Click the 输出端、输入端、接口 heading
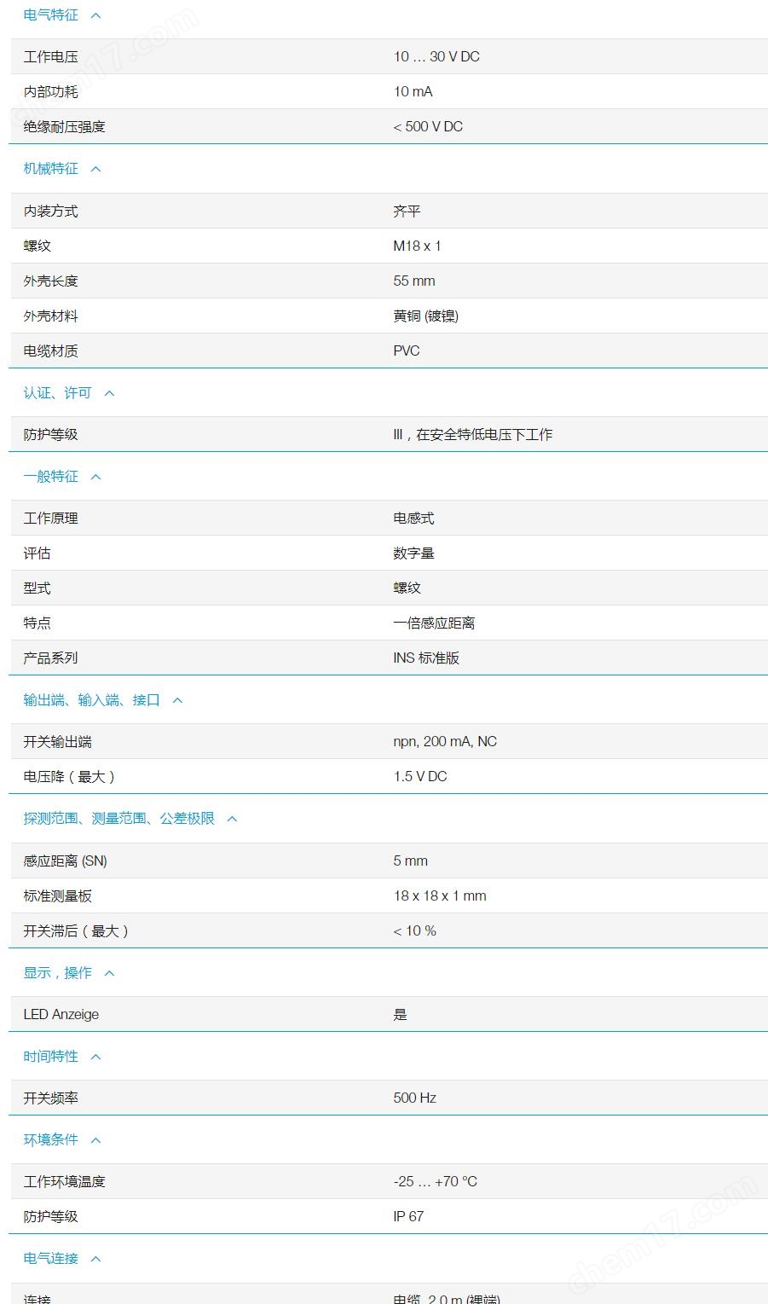Viewport: 768px width, 1304px height. 92,700
